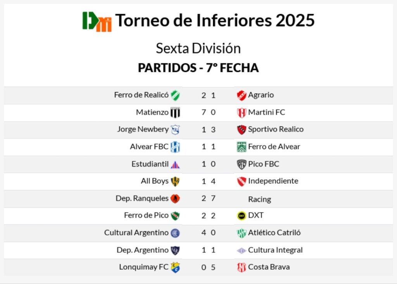Click the DM logo beside the tournament title
The width and height of the screenshot is (397, 284).
(x=97, y=21)
